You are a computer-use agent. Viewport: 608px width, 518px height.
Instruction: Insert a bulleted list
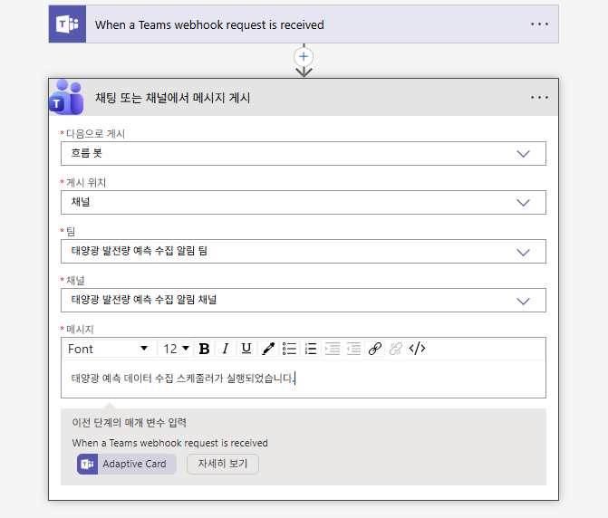tap(289, 349)
